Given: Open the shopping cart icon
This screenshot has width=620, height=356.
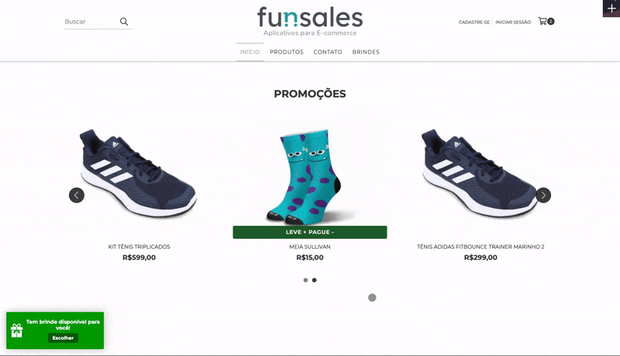Looking at the screenshot, I should (x=542, y=21).
